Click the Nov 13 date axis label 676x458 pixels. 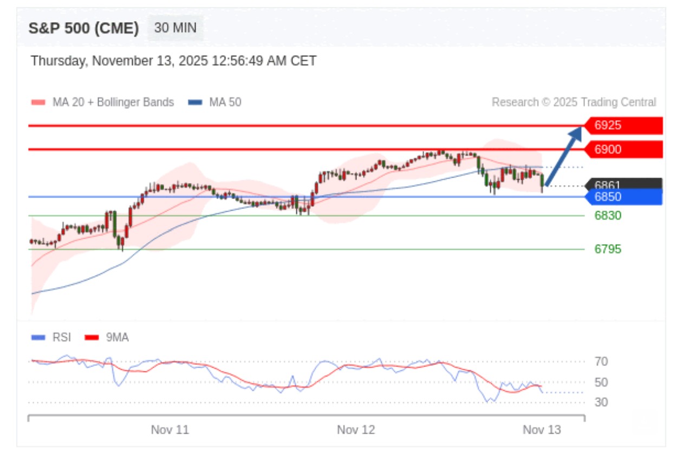point(542,430)
